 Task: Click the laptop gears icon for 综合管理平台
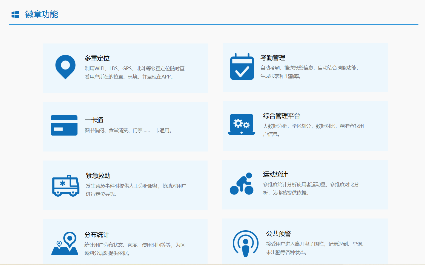(242, 124)
